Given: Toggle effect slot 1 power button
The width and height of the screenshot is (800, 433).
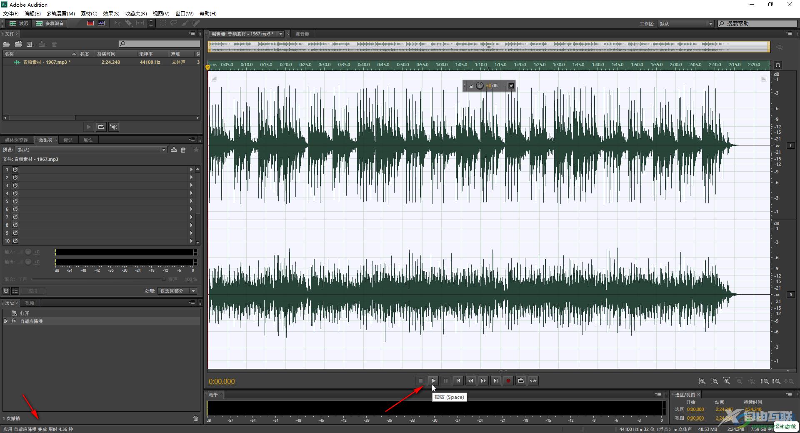Looking at the screenshot, I should pos(15,170).
